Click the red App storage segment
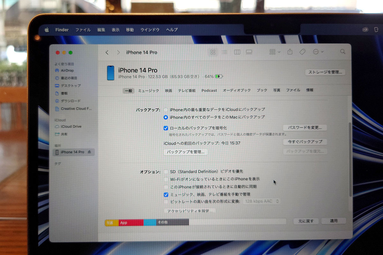The image size is (383, 255). 131,222
